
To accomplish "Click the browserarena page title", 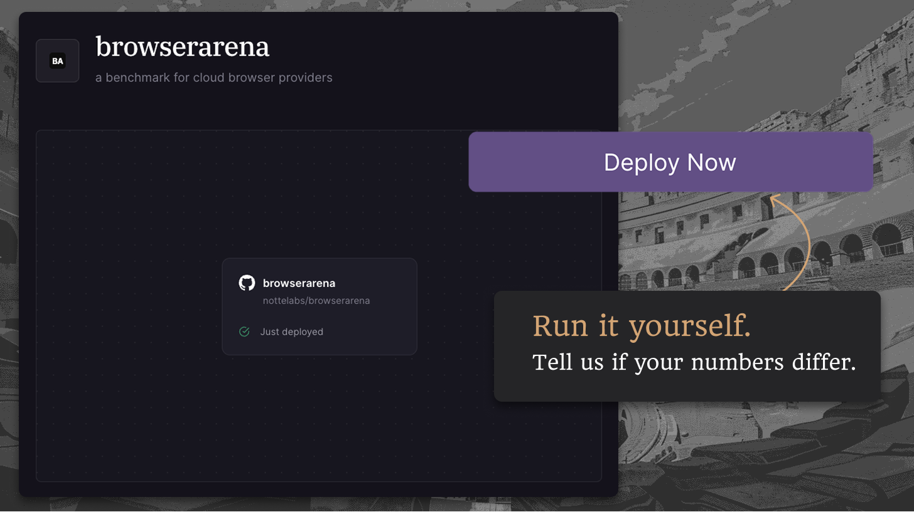I will [182, 46].
